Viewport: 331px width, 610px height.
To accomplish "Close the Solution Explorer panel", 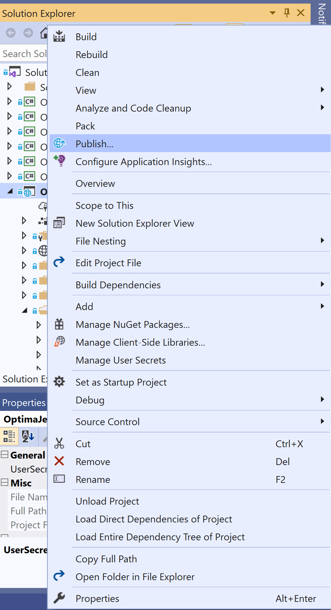I will [301, 13].
